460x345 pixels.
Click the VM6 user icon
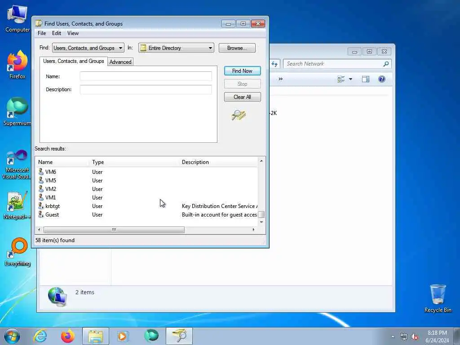coord(41,172)
